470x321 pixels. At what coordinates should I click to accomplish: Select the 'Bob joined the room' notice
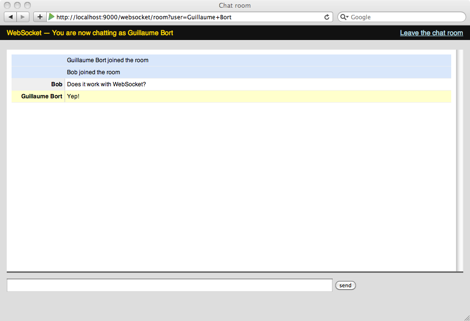click(94, 72)
